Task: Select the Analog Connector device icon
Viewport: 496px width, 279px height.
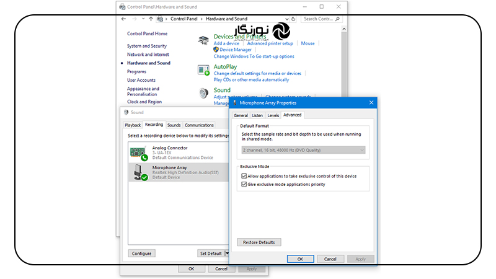Action: (138, 153)
